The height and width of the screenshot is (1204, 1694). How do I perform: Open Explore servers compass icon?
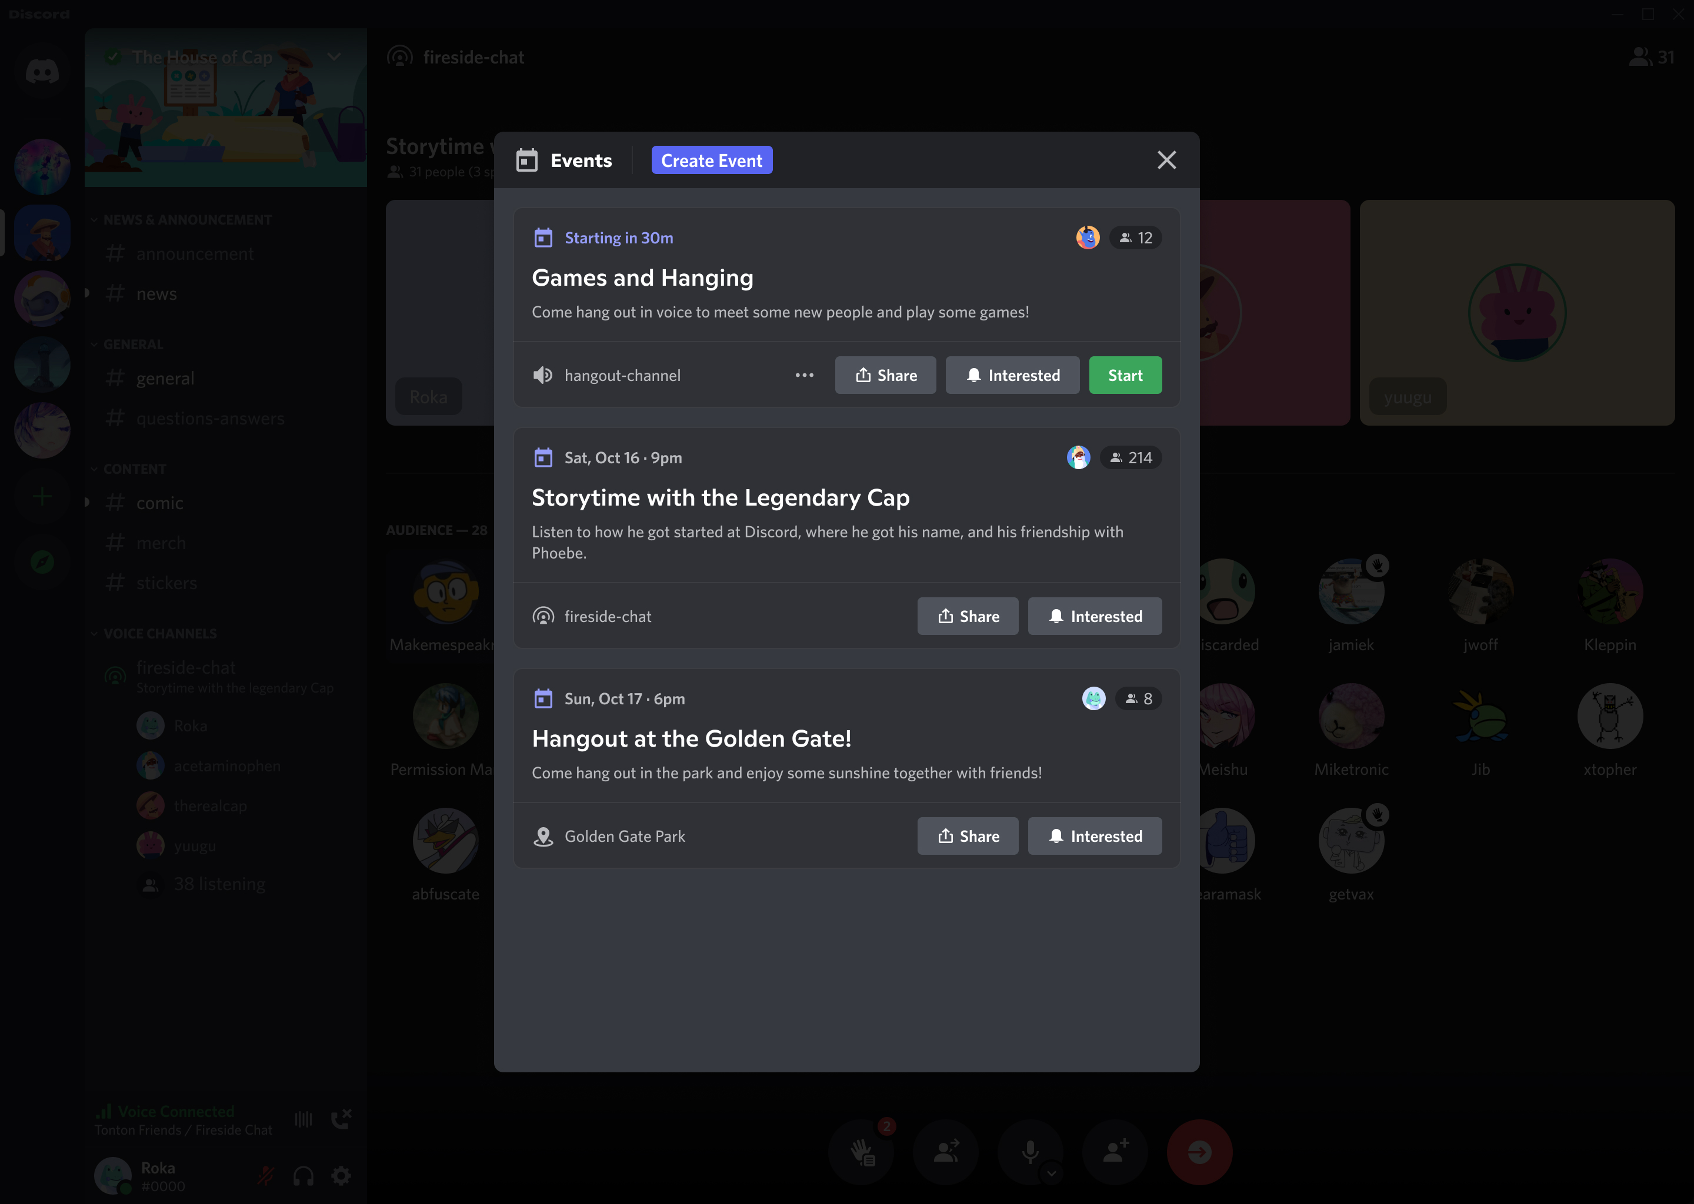42,562
